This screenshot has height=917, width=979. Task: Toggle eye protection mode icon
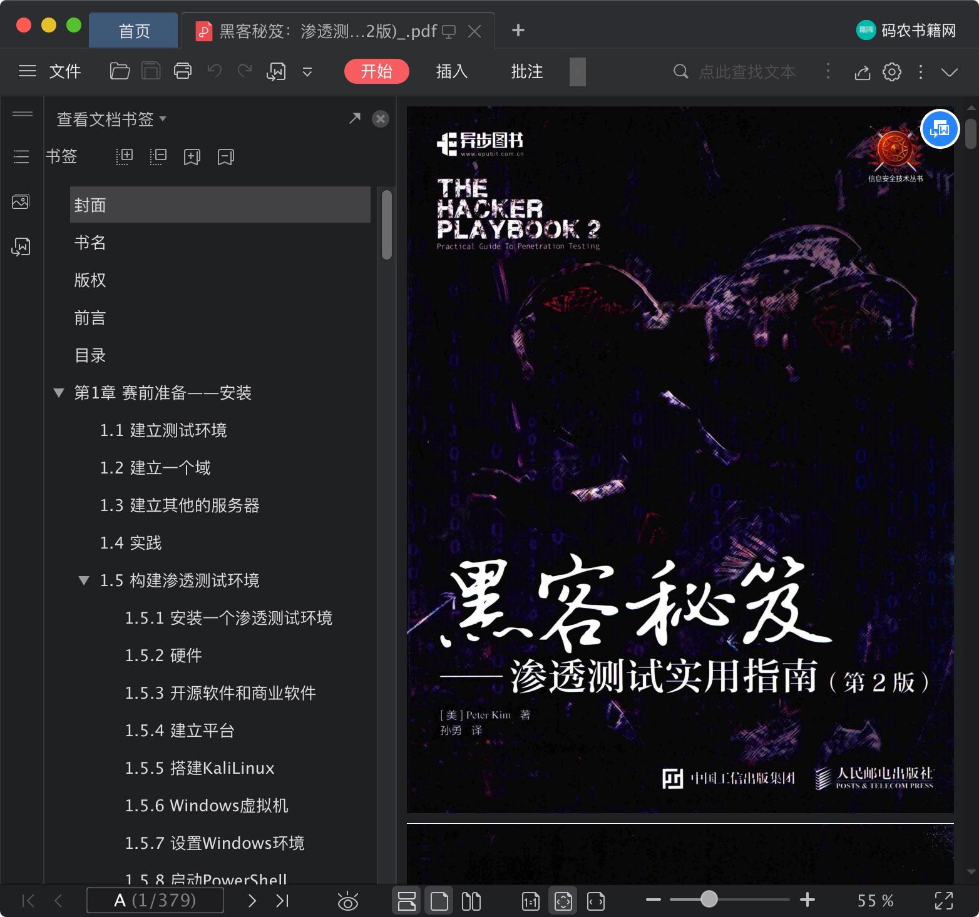(x=347, y=901)
